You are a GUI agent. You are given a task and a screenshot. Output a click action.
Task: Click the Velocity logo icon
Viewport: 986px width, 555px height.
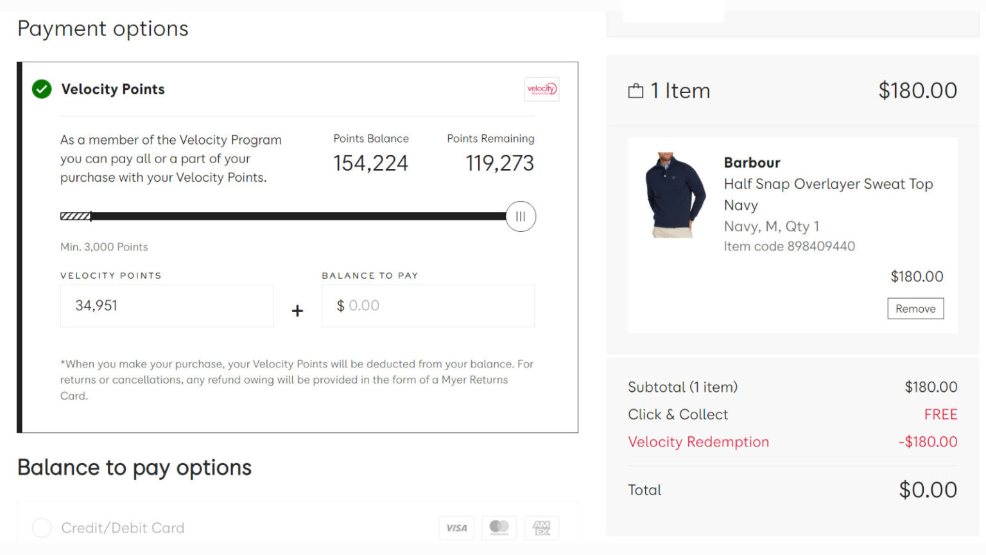541,89
